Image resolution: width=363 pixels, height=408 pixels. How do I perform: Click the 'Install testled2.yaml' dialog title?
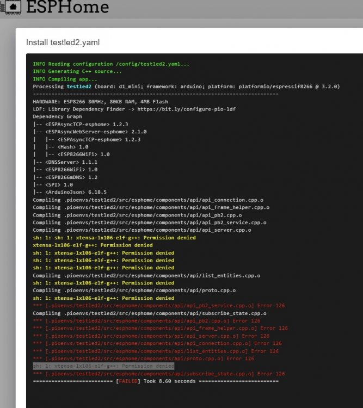[x=63, y=42]
